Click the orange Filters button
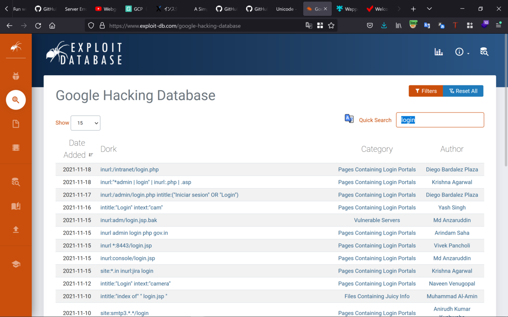This screenshot has width=508, height=317. tap(425, 91)
